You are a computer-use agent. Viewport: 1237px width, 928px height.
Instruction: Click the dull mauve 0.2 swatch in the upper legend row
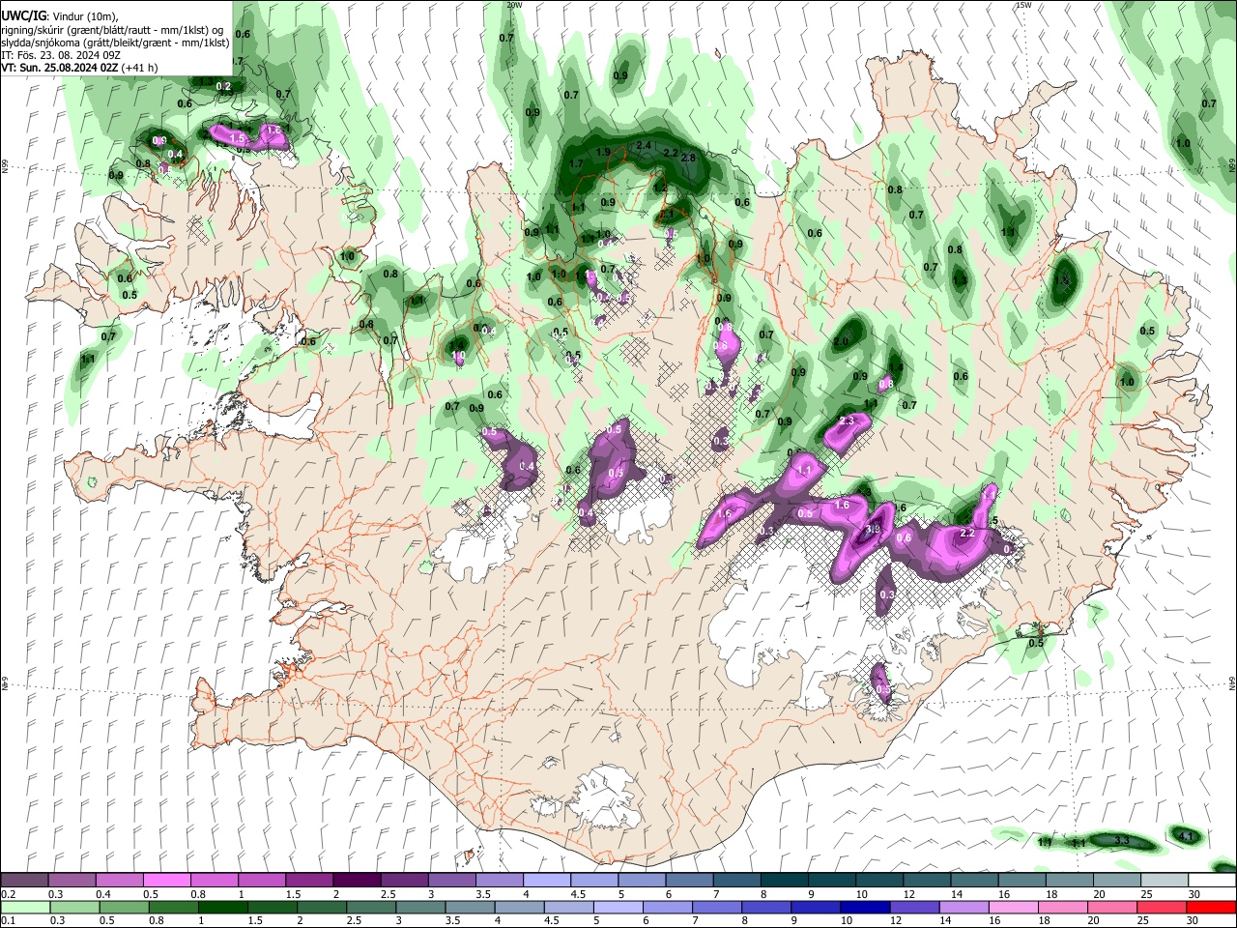(24, 881)
